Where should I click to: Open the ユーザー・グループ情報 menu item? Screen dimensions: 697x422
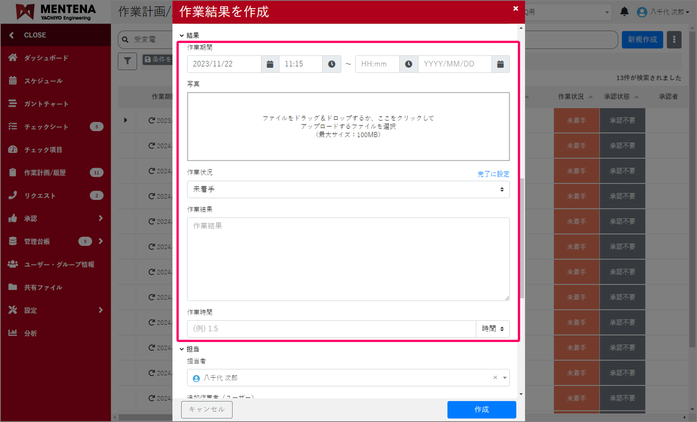coord(55,264)
